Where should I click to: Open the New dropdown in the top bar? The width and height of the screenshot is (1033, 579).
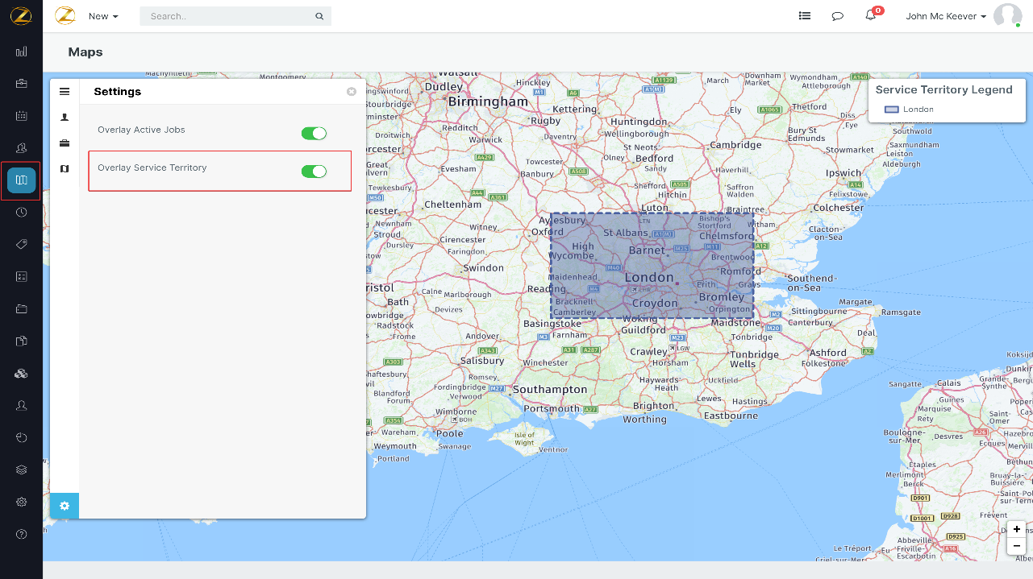102,16
